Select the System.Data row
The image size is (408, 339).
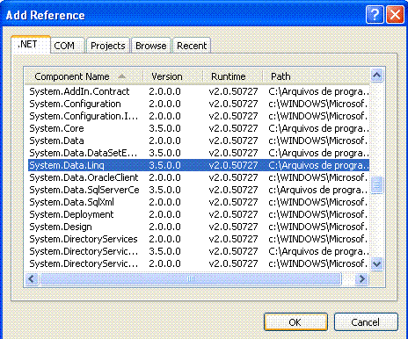click(199, 141)
